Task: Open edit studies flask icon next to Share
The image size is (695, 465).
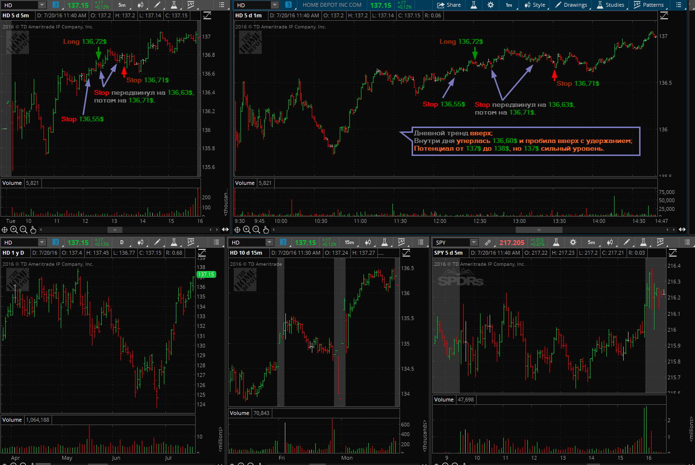Action: (474, 5)
